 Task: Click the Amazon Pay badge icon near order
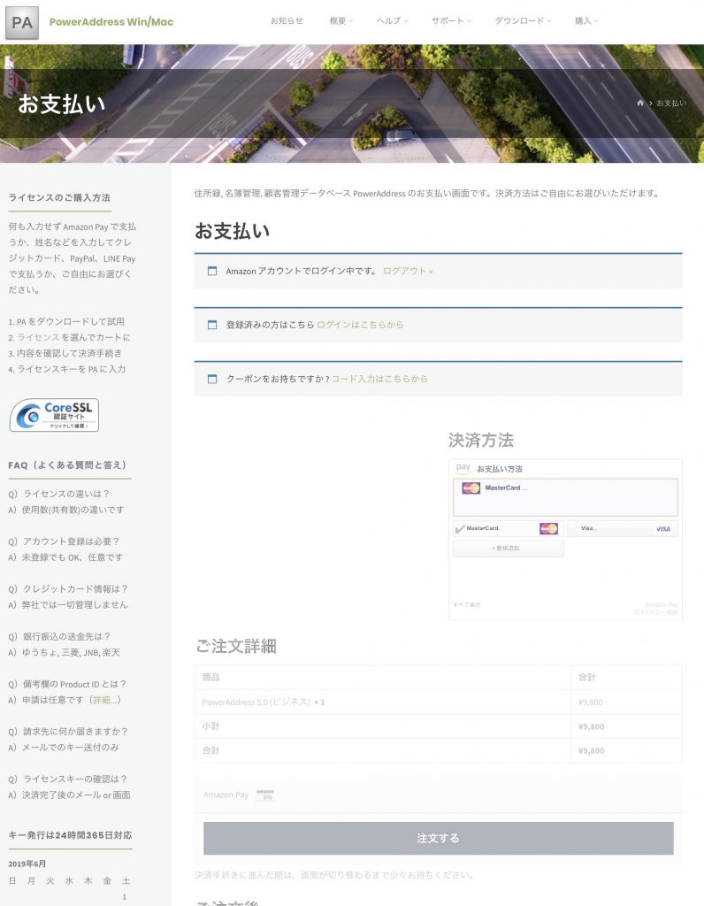click(264, 795)
